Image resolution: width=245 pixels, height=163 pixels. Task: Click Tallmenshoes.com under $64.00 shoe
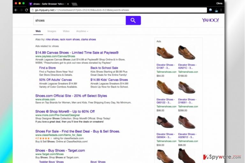click(167, 72)
